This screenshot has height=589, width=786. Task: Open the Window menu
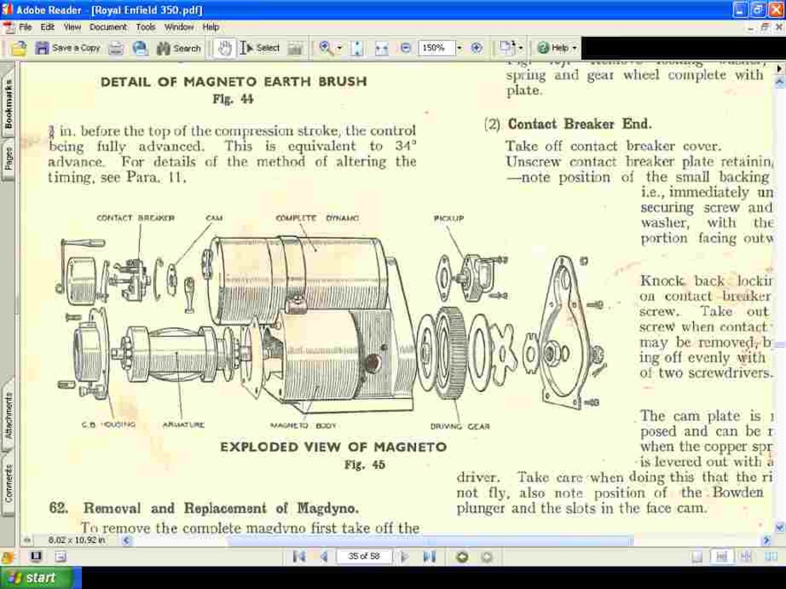179,27
